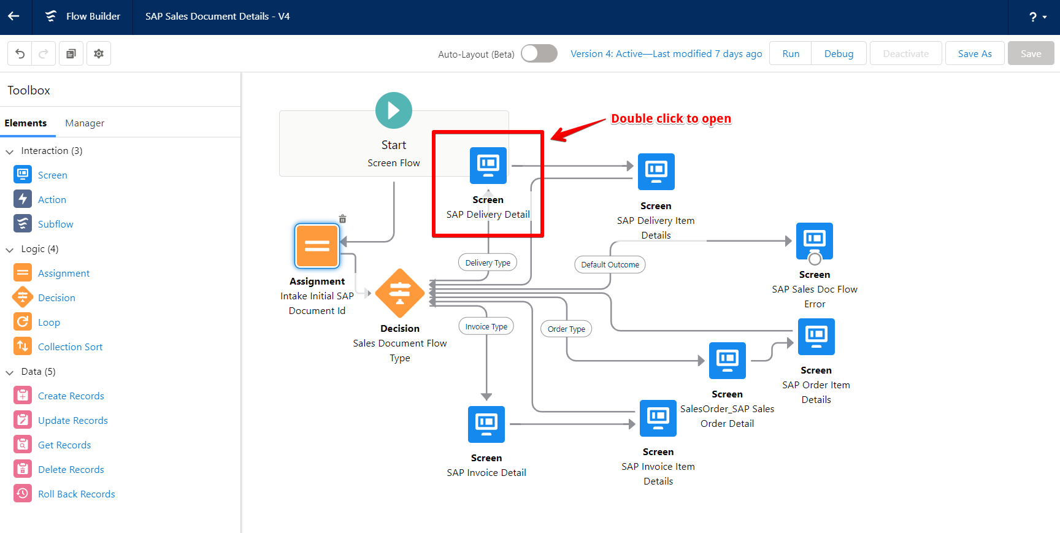Select the Sales Document Flow Type decision node
This screenshot has height=533, width=1060.
[x=400, y=293]
